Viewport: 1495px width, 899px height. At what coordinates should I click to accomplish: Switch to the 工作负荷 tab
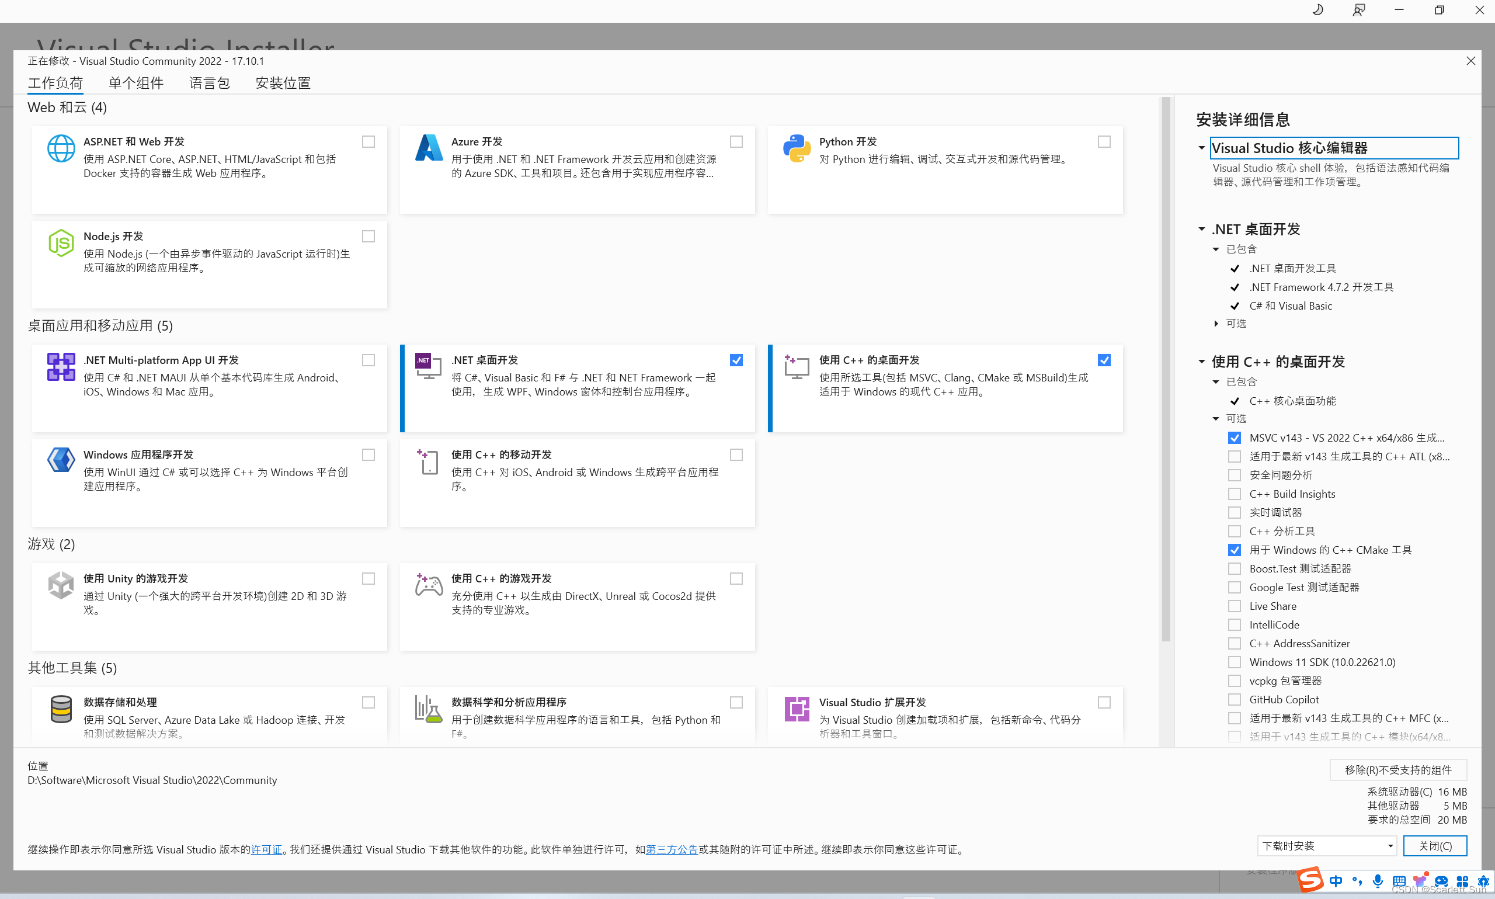(55, 83)
